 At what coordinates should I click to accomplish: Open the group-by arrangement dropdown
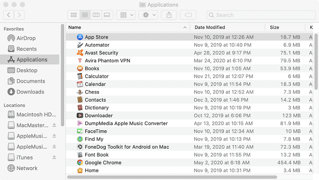coord(126,15)
